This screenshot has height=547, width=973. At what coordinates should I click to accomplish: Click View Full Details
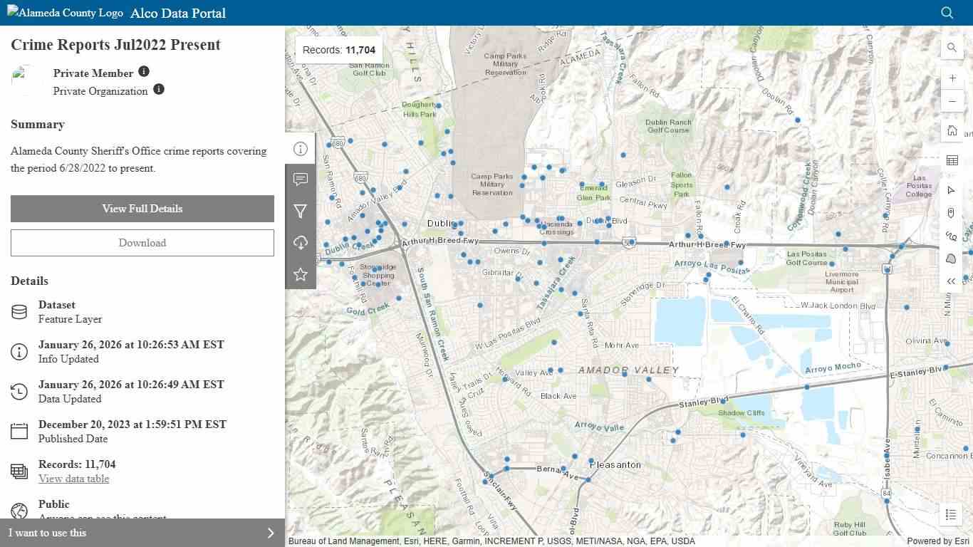142,209
